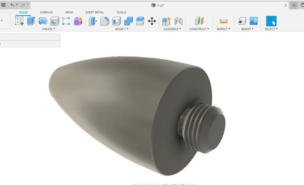
Task: Open the Redo history dropdown arrow
Action: pos(28,5)
